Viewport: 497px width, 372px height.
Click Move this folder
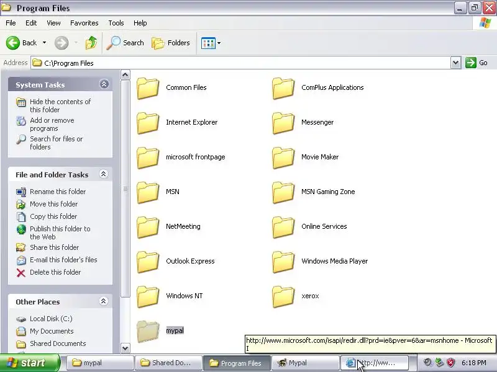click(53, 204)
